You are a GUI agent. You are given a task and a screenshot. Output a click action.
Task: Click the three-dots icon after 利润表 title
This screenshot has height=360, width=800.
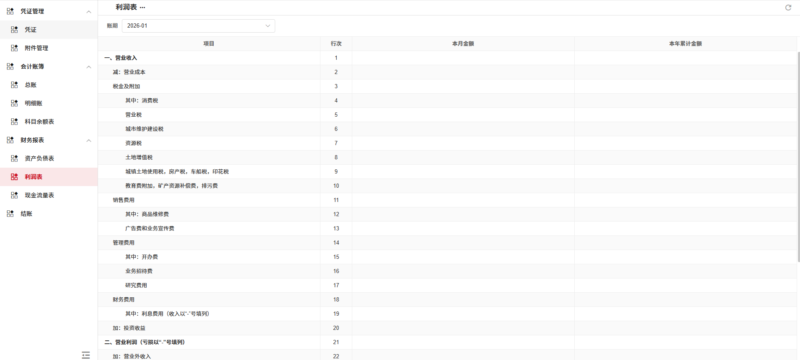[142, 8]
